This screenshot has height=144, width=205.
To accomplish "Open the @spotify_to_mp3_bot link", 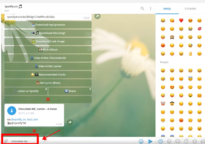I will coord(25,119).
